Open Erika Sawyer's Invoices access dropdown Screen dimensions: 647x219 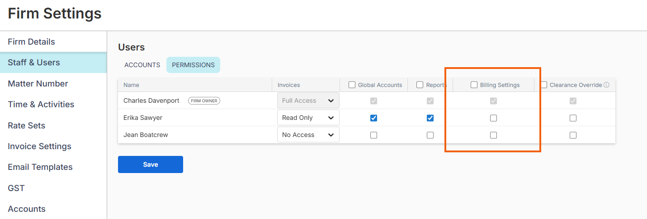308,118
